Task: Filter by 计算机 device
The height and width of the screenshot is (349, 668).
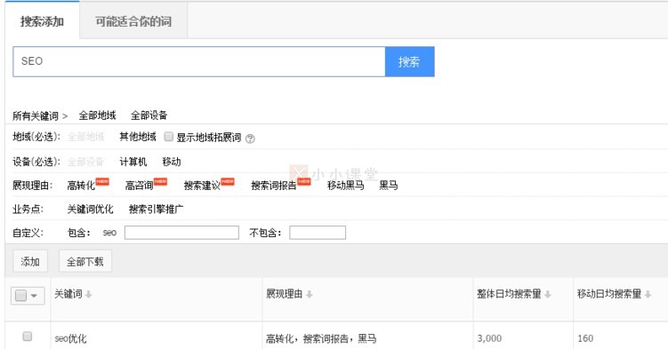Action: click(133, 162)
